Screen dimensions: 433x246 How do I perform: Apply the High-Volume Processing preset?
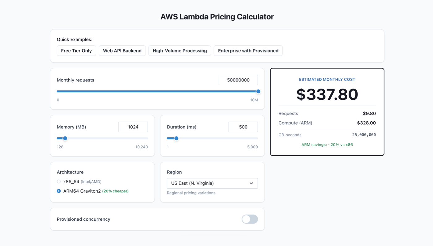pyautogui.click(x=180, y=50)
